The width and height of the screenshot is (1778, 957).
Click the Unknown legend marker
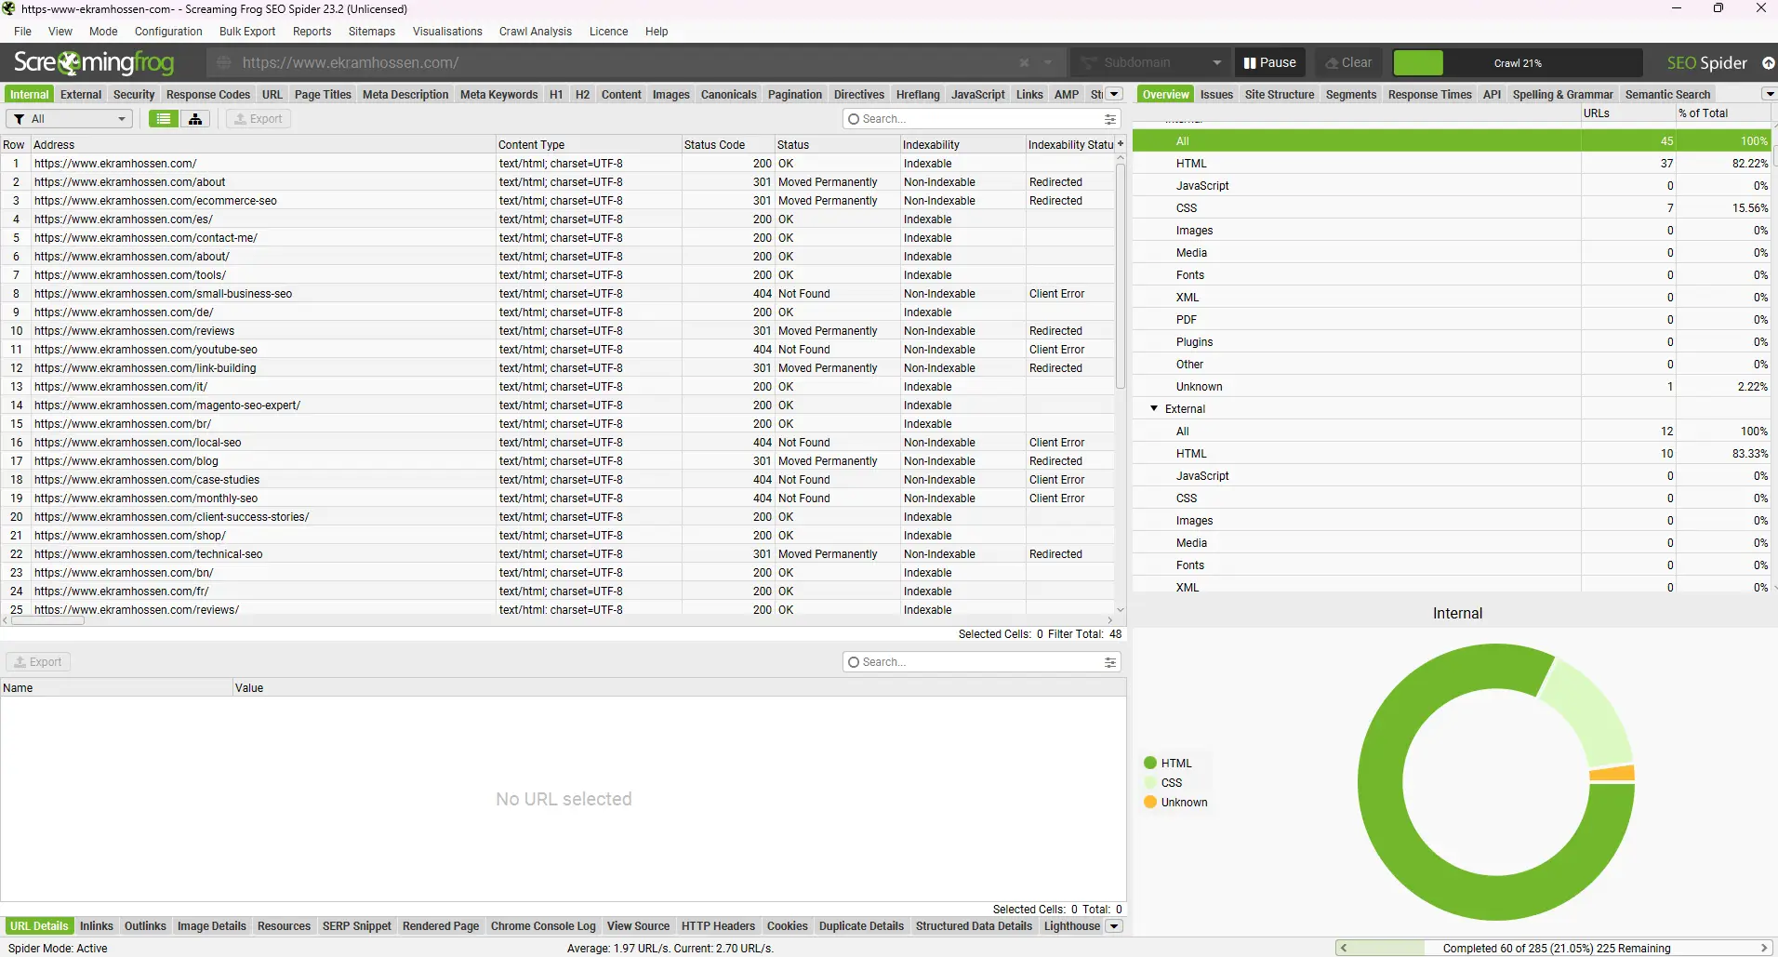coord(1150,803)
